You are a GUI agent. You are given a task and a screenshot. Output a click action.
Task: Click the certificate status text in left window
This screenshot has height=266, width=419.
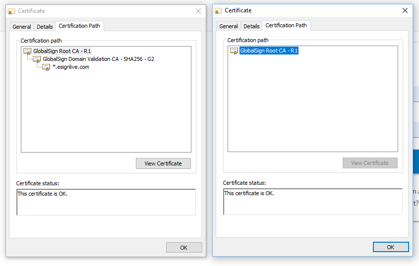click(x=42, y=194)
